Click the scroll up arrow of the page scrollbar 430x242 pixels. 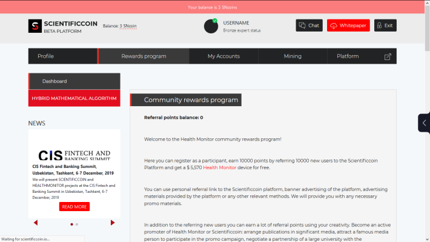click(x=427, y=3)
